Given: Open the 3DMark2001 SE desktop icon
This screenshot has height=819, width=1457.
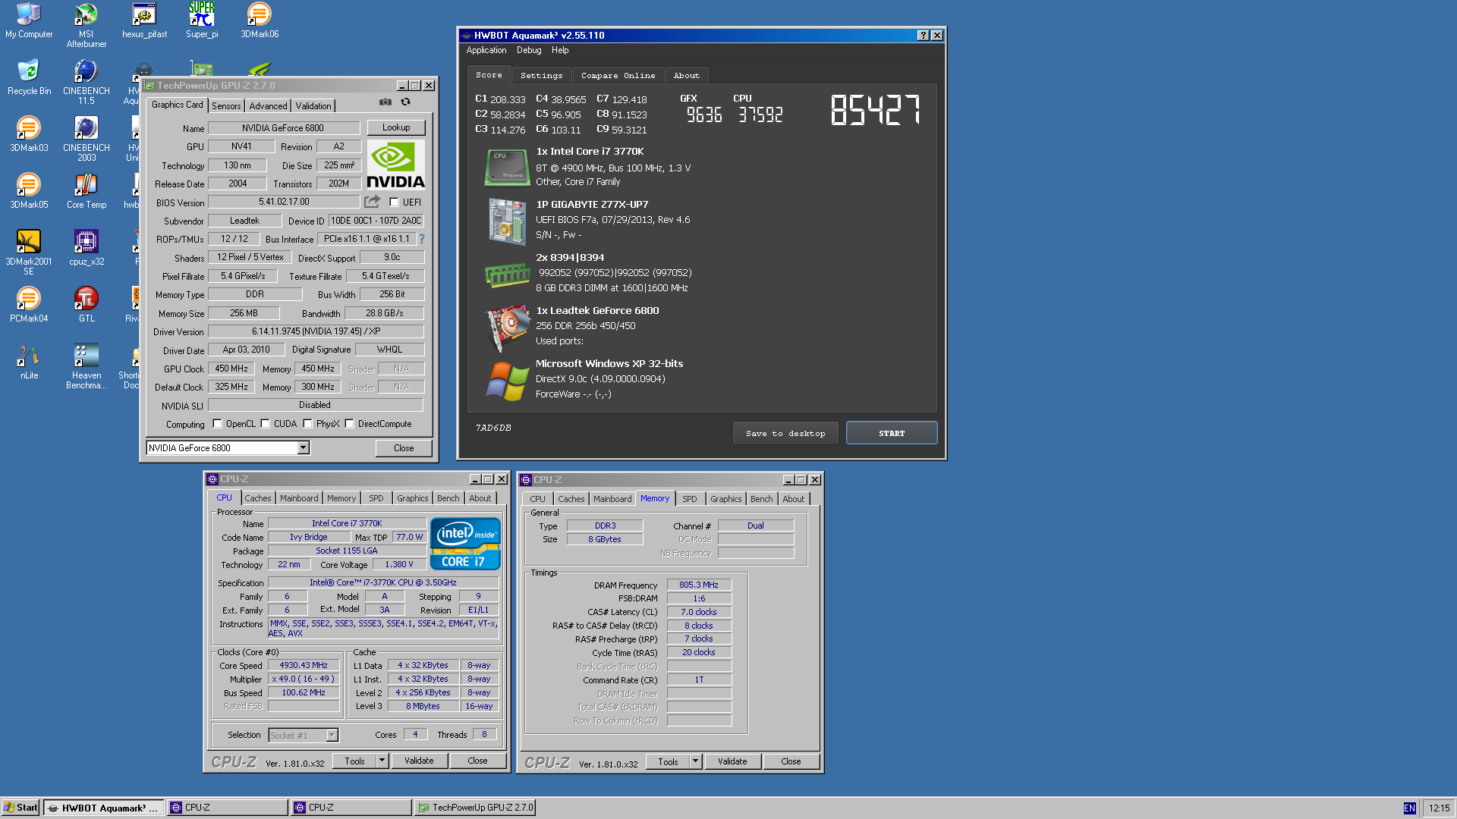Looking at the screenshot, I should pyautogui.click(x=29, y=253).
